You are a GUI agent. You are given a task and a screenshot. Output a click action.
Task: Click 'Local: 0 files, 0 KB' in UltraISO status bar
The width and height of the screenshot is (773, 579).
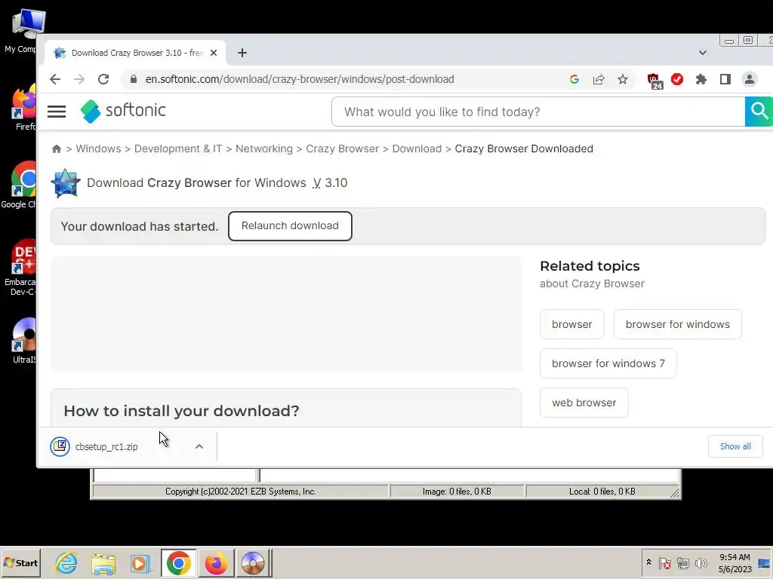(x=602, y=492)
